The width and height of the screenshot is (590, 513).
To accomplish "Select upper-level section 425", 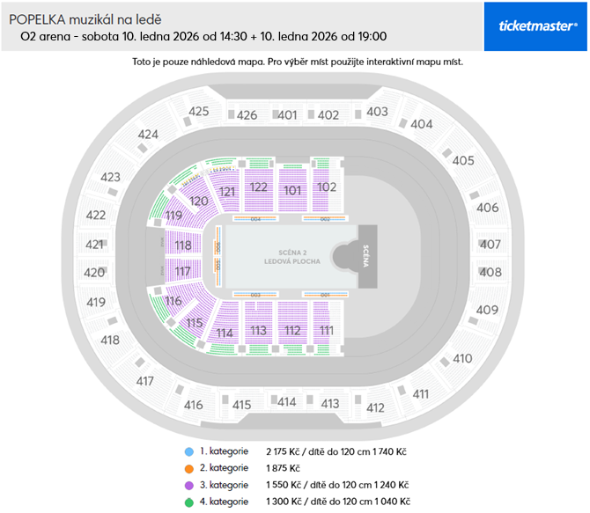I will click(199, 112).
